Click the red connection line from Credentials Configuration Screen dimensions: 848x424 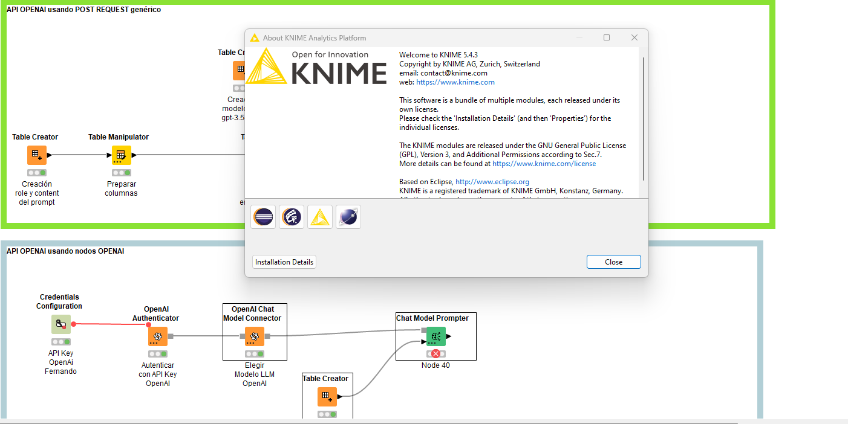(111, 324)
